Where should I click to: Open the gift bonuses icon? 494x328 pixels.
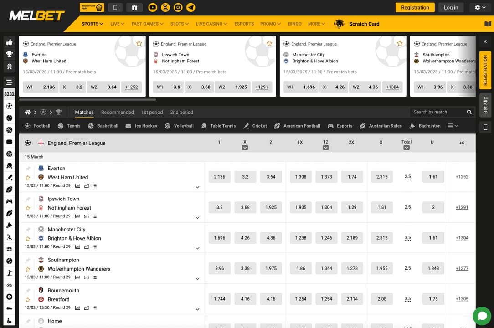pos(134,7)
